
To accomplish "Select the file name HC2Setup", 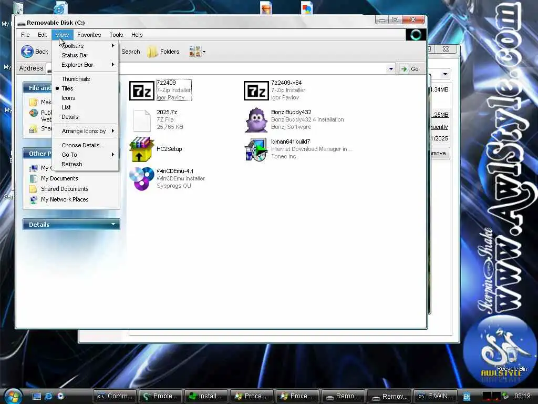I will click(169, 149).
